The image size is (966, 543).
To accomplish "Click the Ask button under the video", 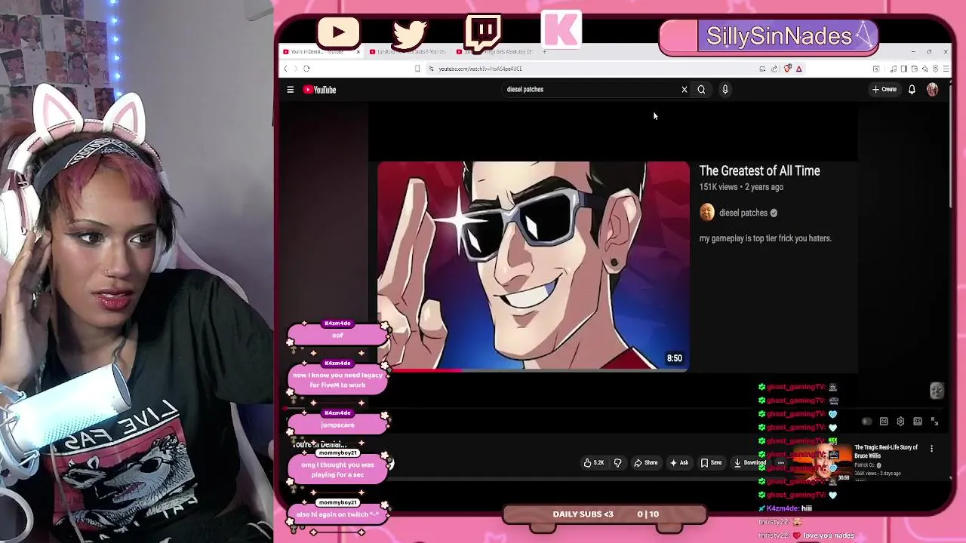I will coord(679,463).
